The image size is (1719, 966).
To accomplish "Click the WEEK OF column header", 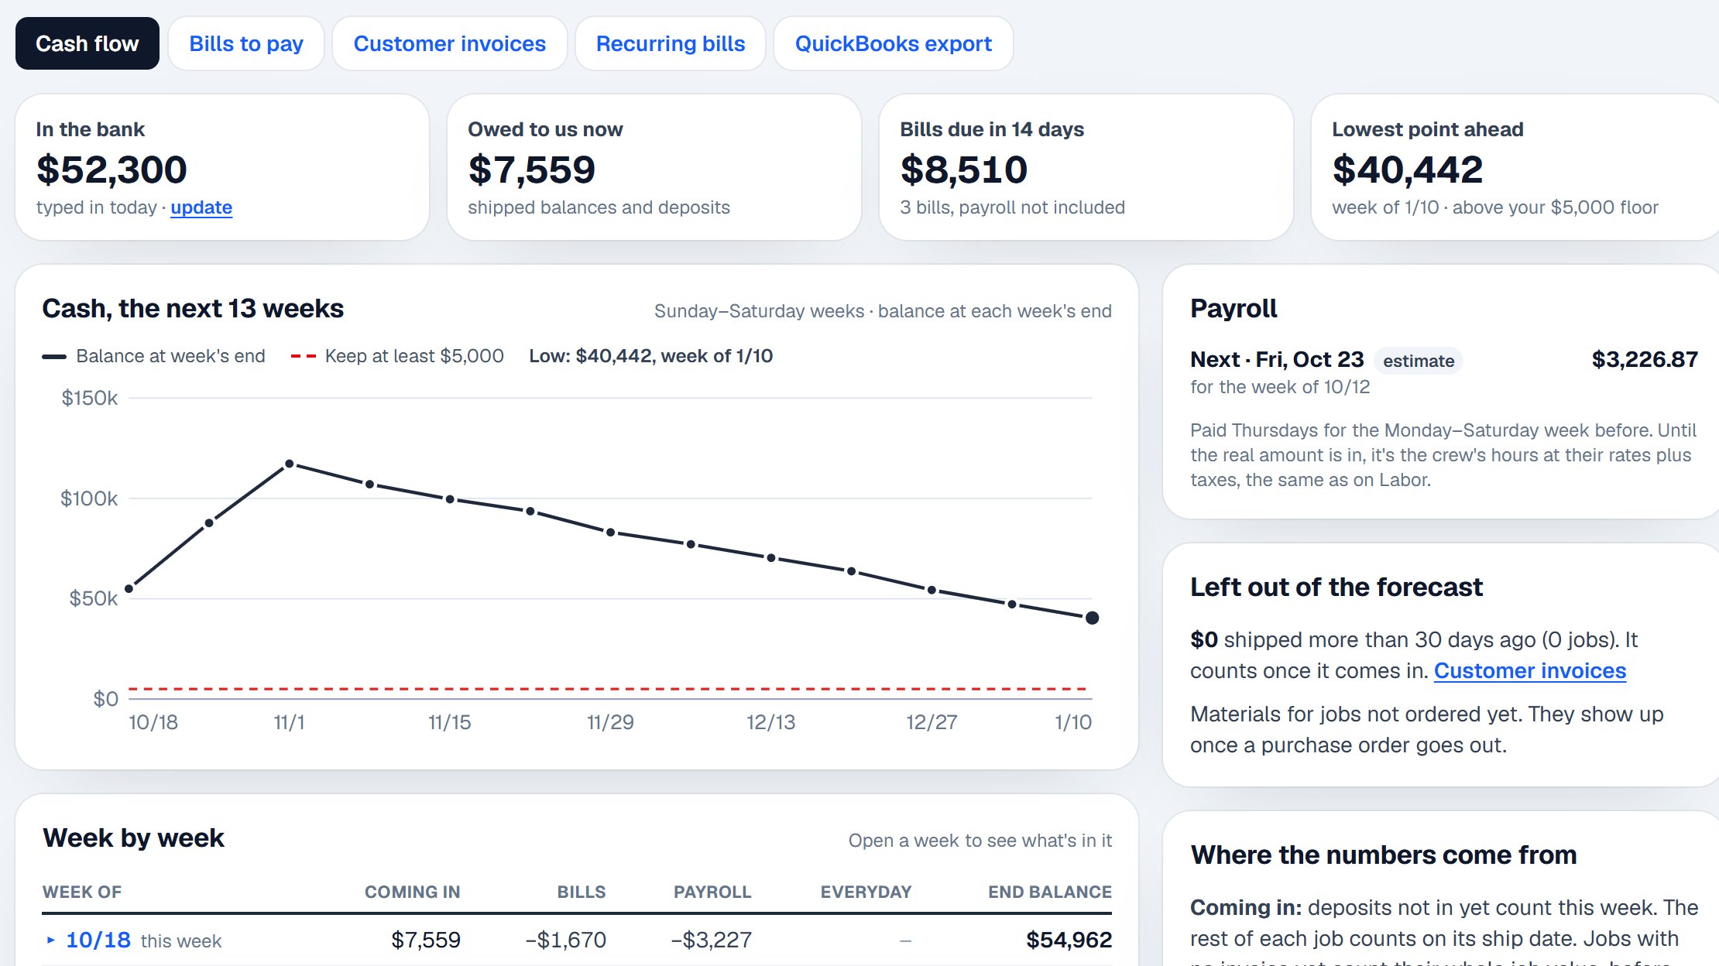I will [82, 892].
